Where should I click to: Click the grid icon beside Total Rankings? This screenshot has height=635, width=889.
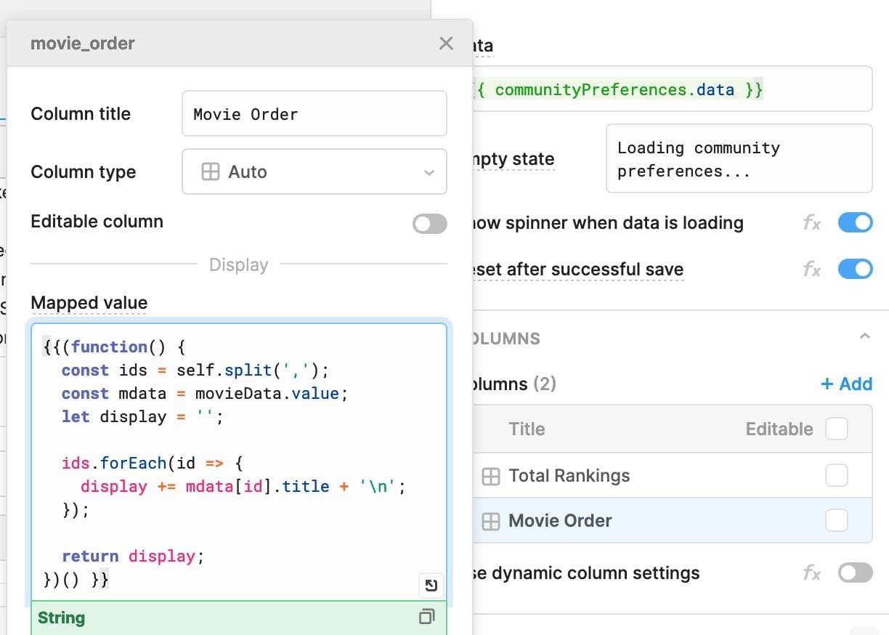(x=491, y=477)
